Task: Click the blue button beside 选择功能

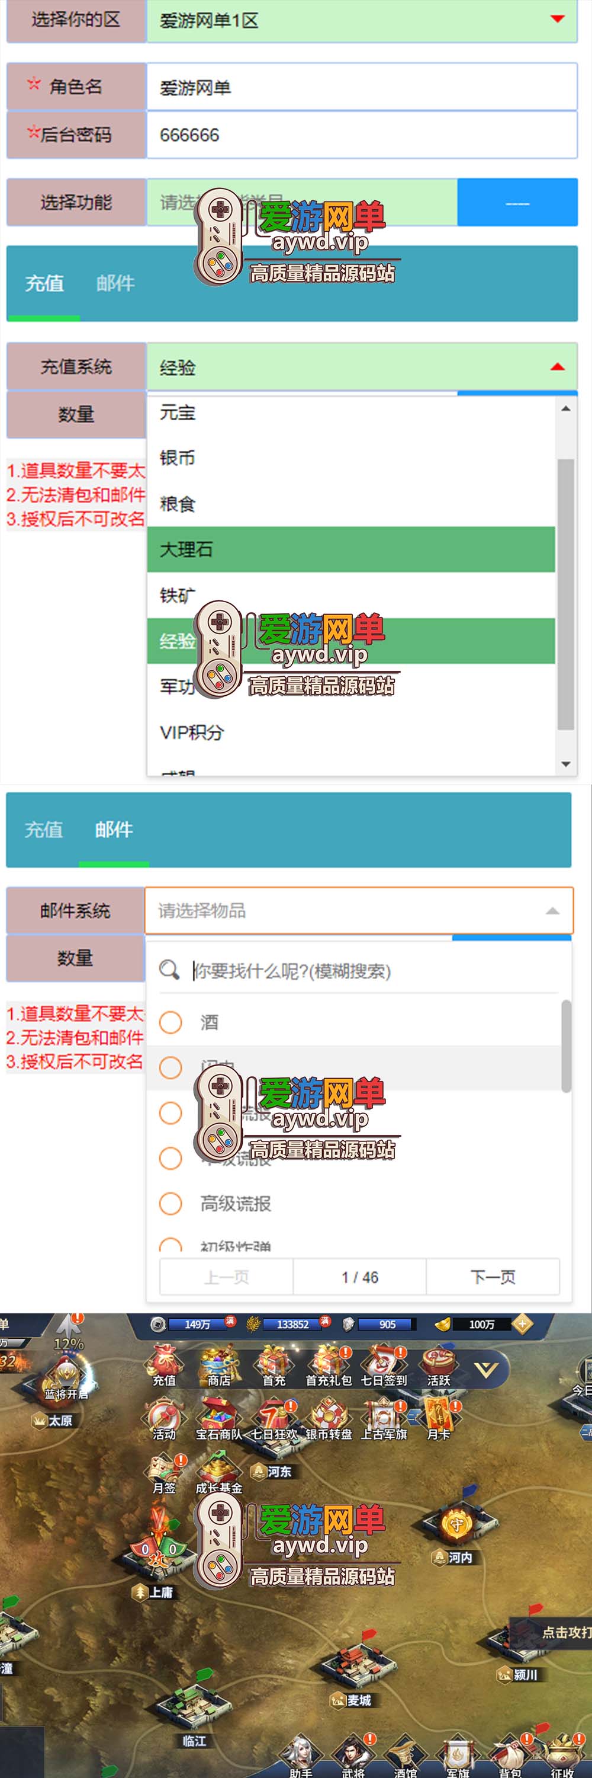Action: coord(517,202)
